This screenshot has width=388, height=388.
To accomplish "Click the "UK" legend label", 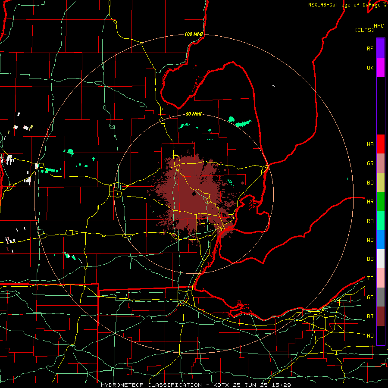I will (370, 68).
